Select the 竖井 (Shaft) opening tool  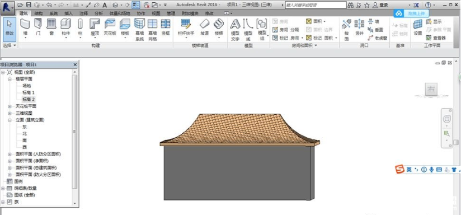359,27
